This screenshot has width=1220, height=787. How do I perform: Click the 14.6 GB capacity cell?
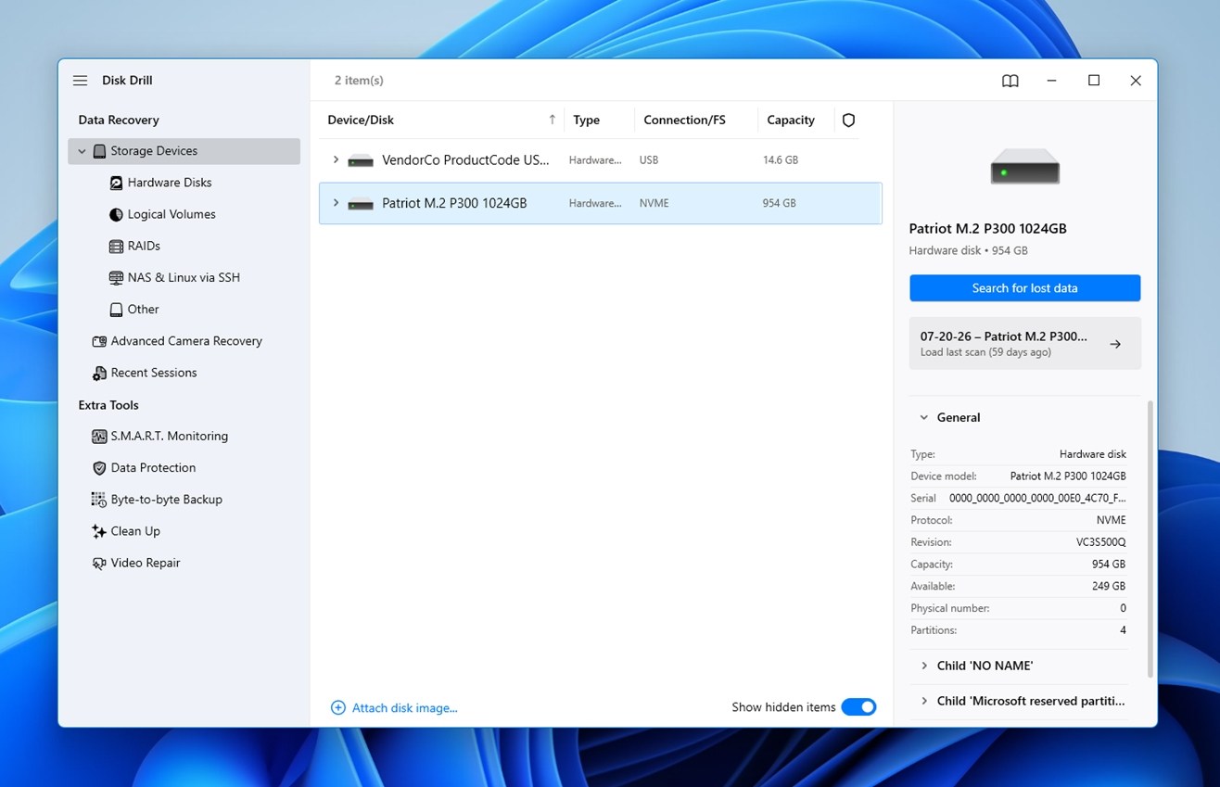coord(781,160)
